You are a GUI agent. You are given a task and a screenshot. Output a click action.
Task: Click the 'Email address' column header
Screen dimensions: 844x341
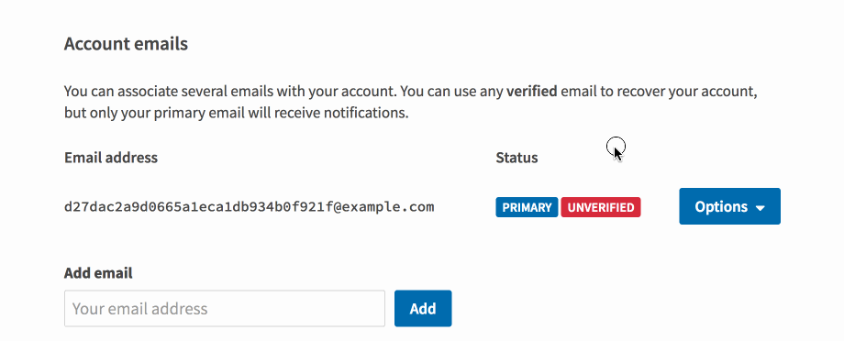[111, 158]
